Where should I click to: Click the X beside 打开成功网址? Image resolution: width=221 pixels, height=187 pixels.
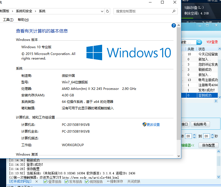click(x=37, y=181)
